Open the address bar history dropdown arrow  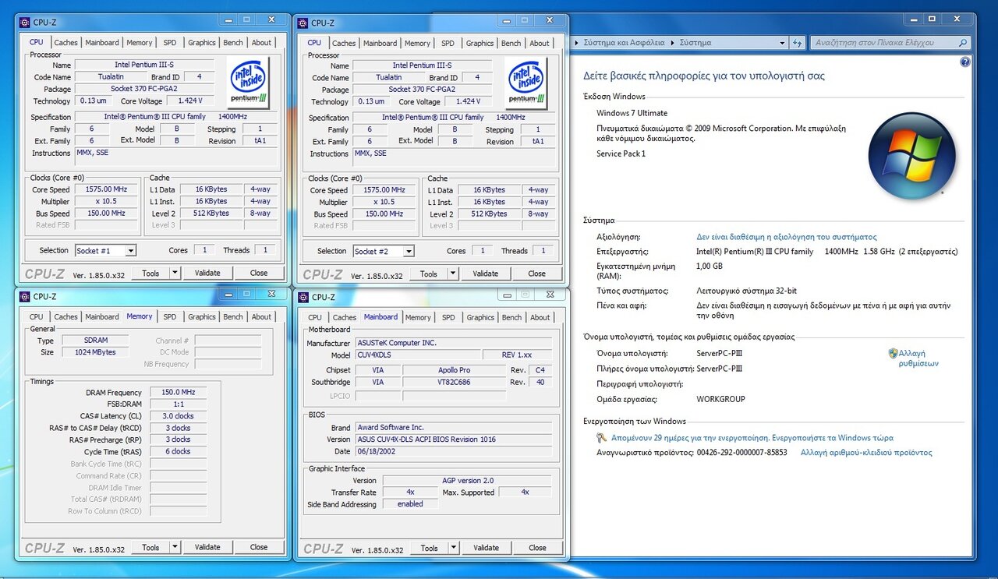coord(782,43)
